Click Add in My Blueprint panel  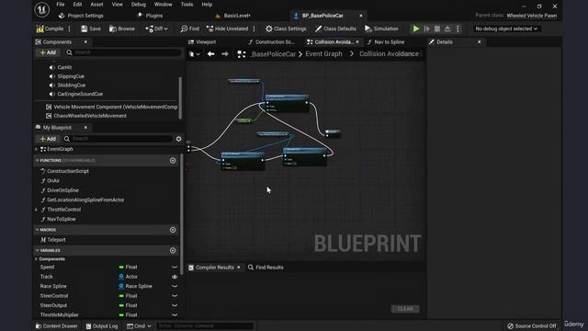pyautogui.click(x=48, y=139)
